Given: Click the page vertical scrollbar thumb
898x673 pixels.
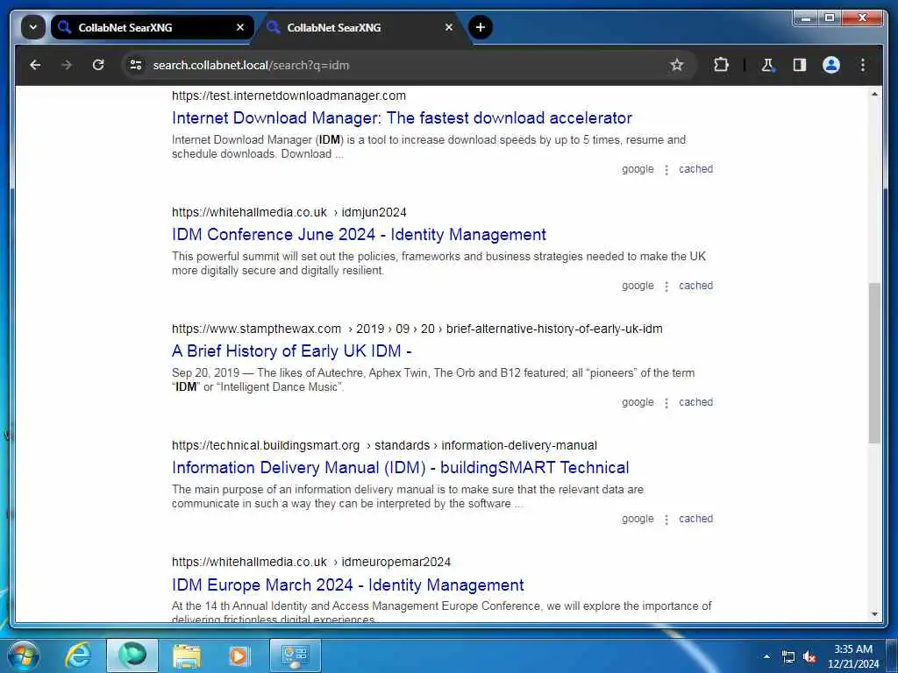Looking at the screenshot, I should pyautogui.click(x=874, y=363).
